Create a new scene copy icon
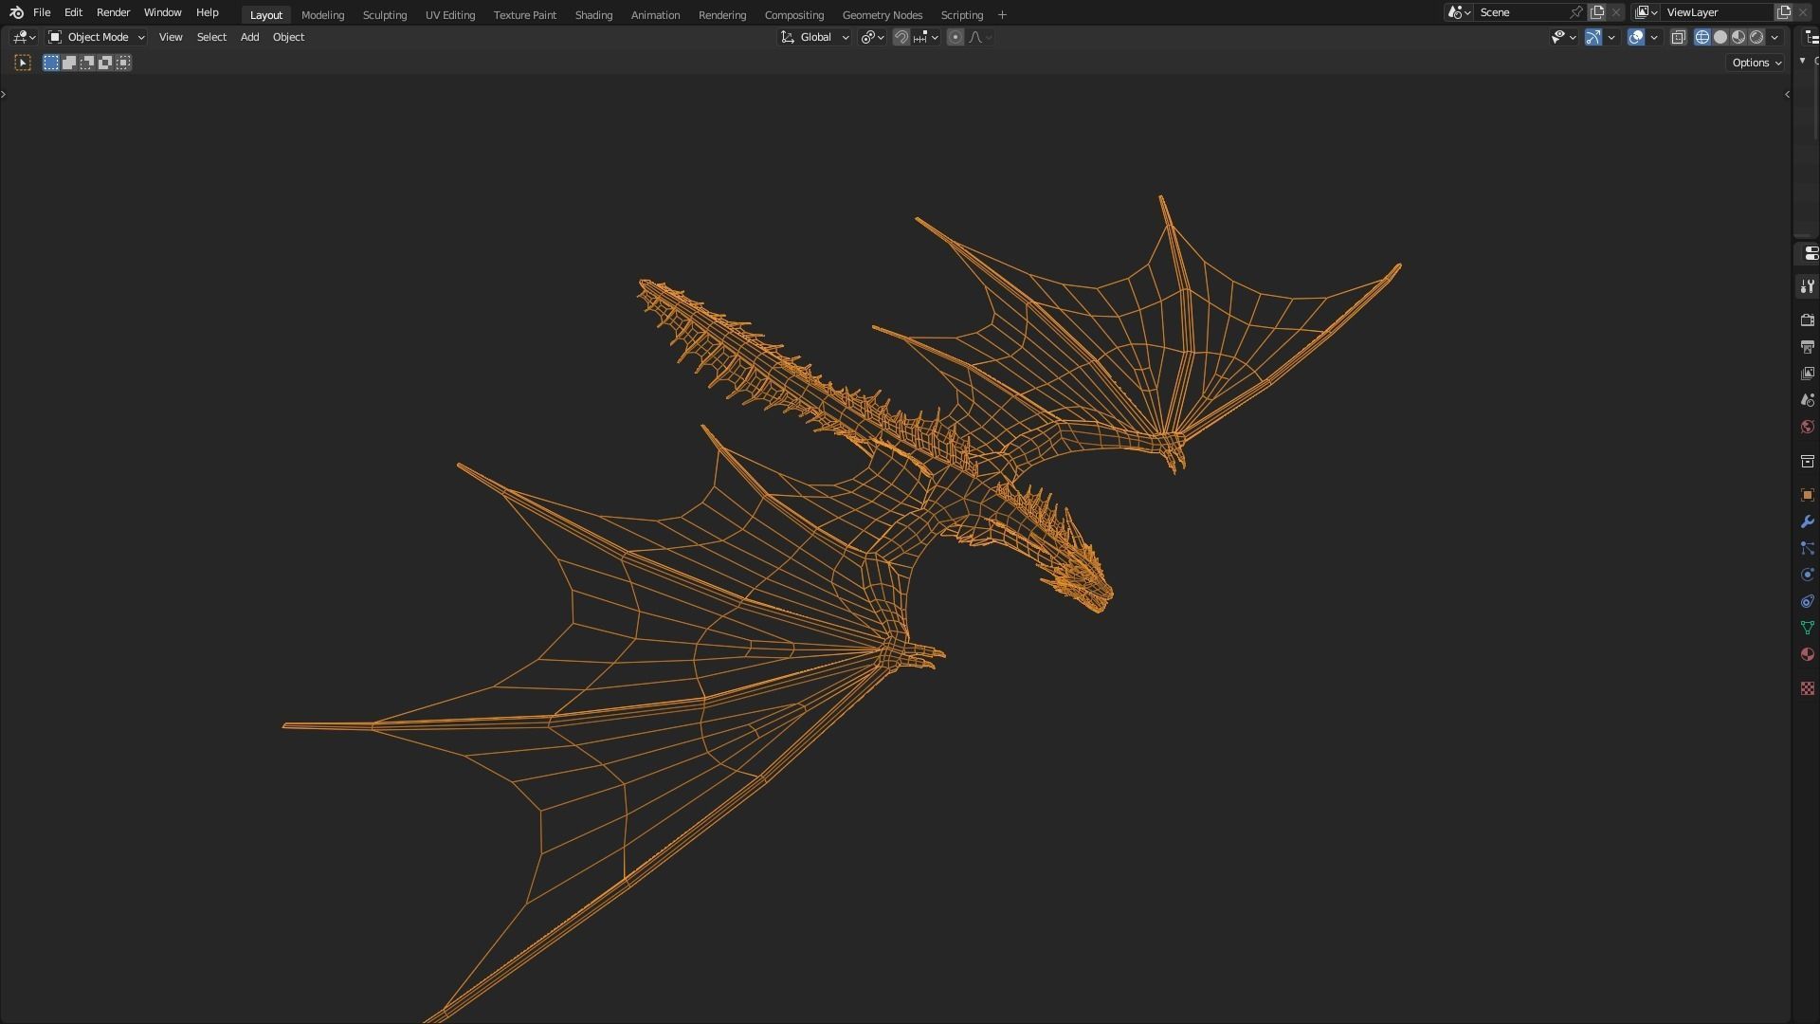The image size is (1820, 1024). point(1597,12)
